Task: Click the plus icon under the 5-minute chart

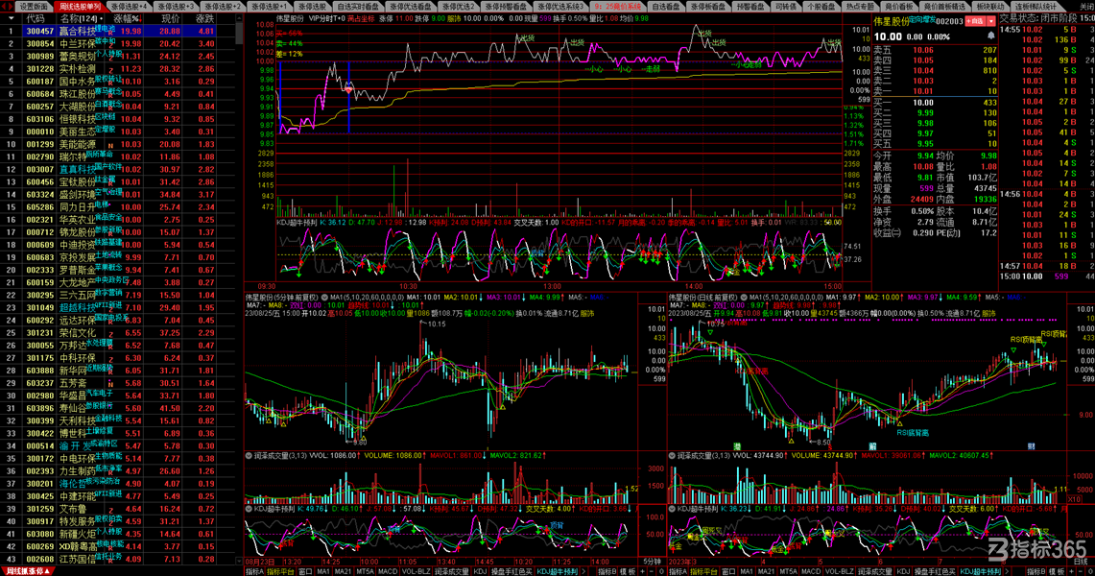Action: (643, 571)
